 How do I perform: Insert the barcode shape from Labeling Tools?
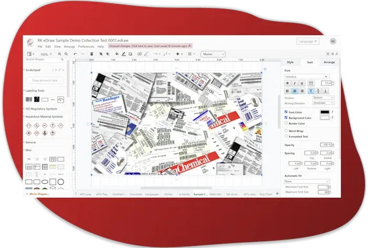coord(28,100)
